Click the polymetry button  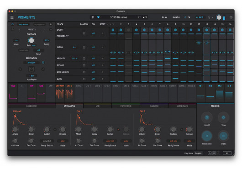coord(24,50)
